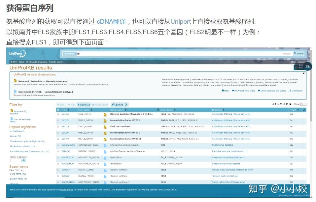Click the Help question-mark icon link
Viewport: 316px width, 202px height.
(225, 91)
